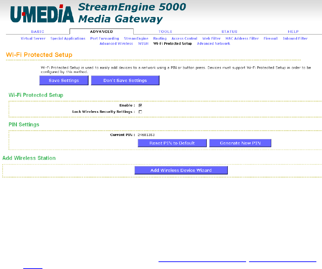Select Wi-Fi Protected Setup submenu item
Screen dimensions: 322x269
coord(172,43)
